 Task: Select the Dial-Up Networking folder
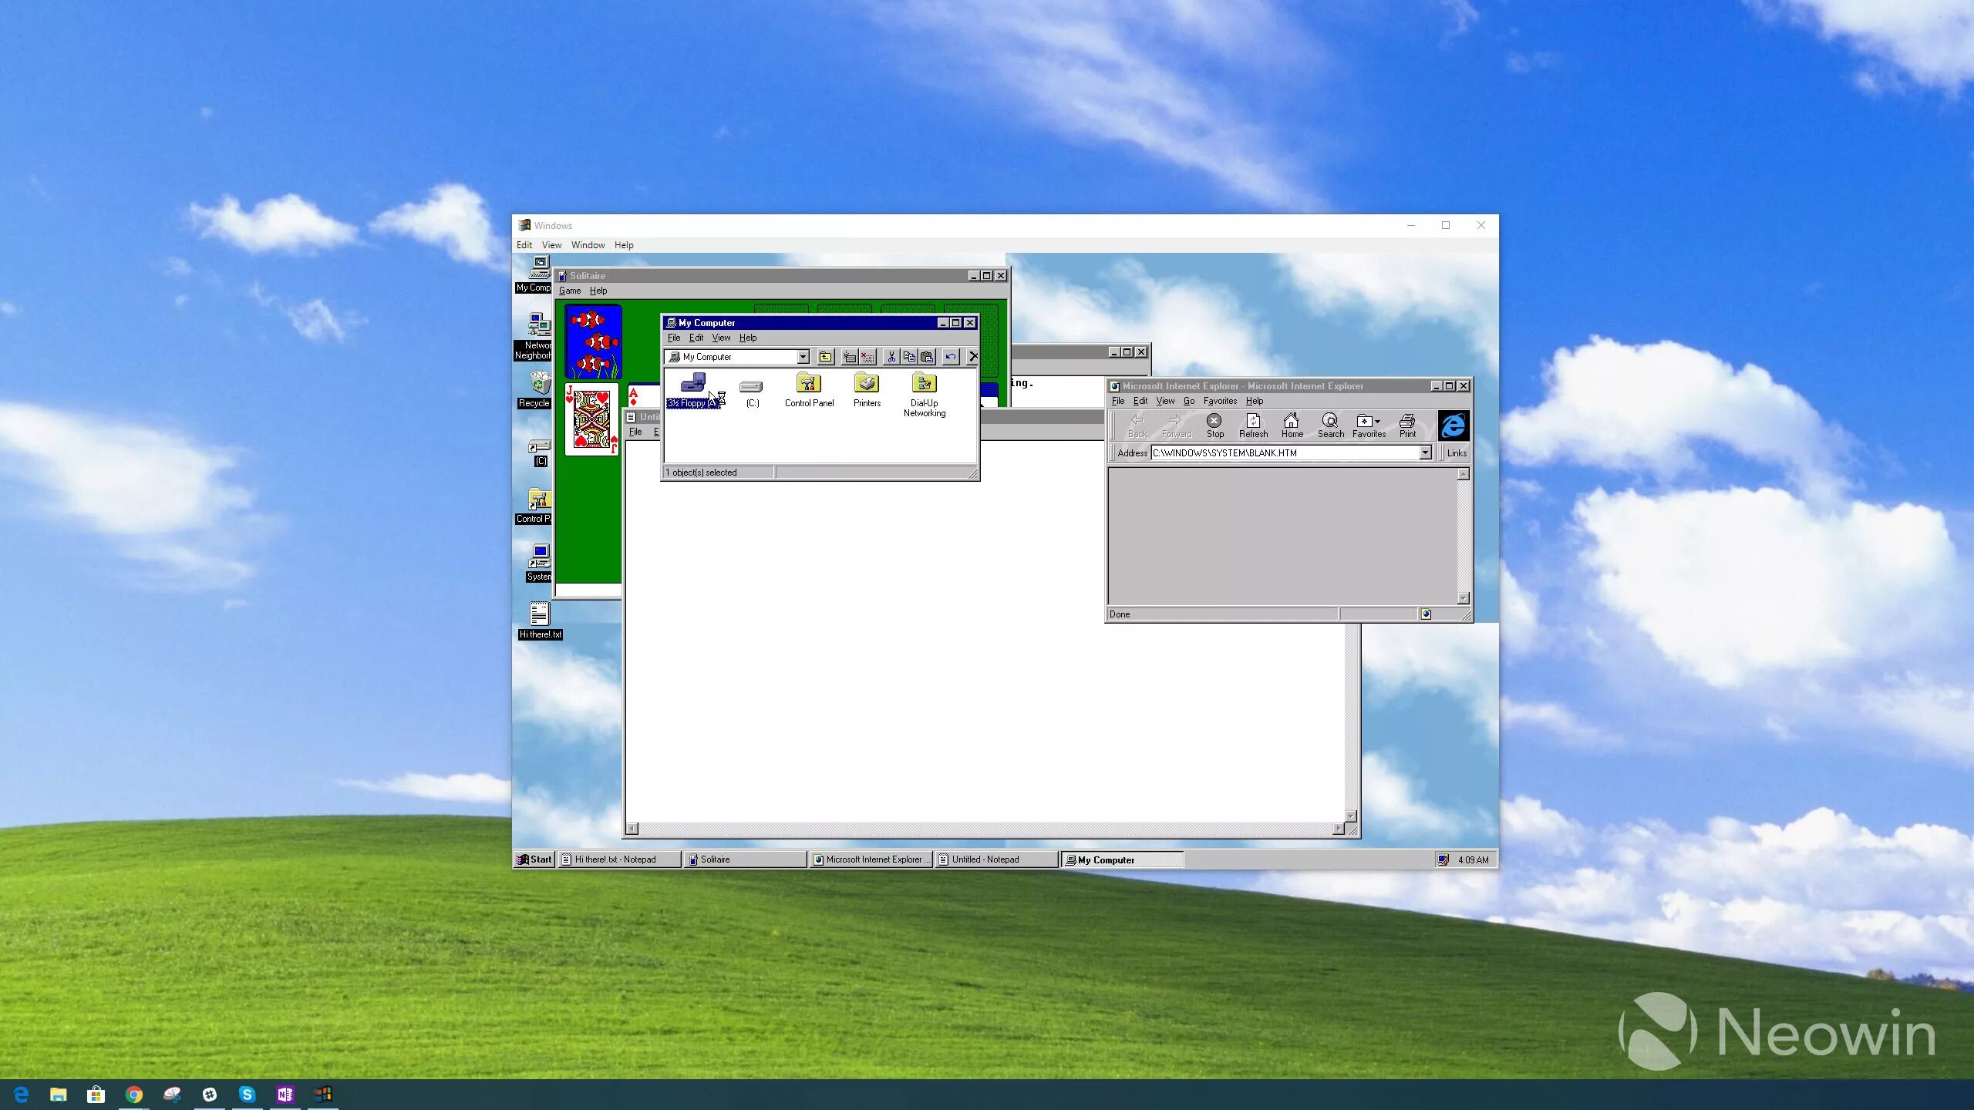click(924, 384)
